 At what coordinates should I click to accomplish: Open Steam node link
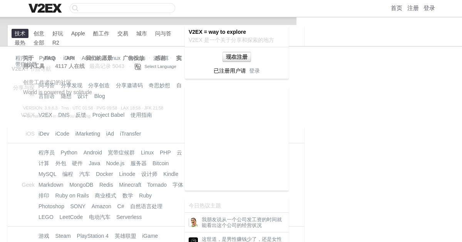tap(63, 236)
